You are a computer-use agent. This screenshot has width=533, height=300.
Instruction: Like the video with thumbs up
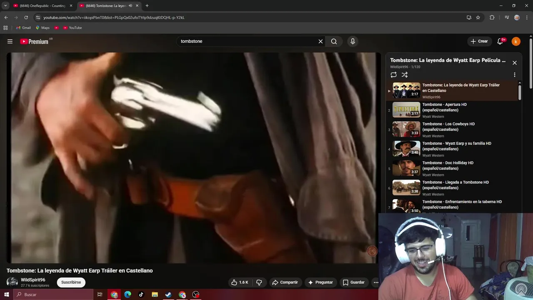tap(240, 282)
